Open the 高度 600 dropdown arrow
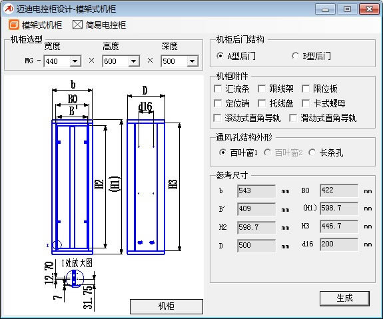 [x=134, y=61]
